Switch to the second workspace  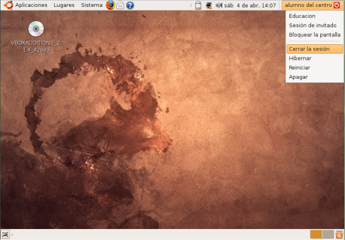[328, 234]
